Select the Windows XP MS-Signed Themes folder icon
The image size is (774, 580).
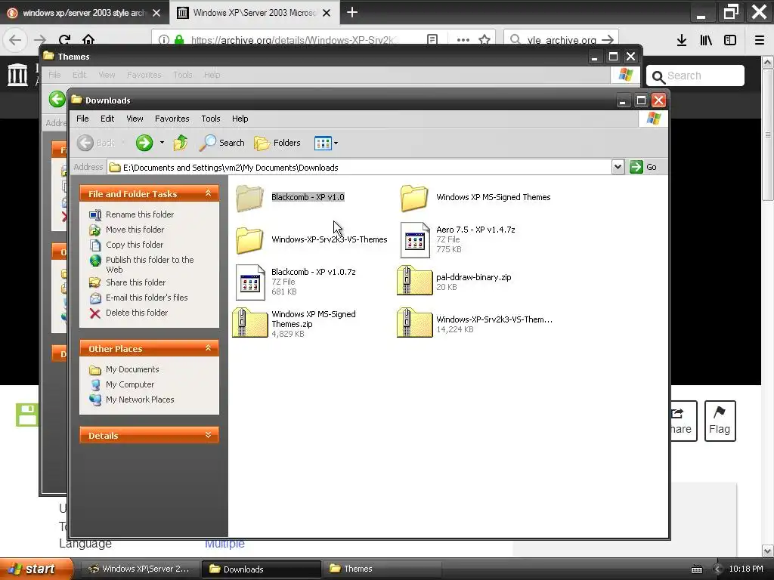(x=414, y=198)
